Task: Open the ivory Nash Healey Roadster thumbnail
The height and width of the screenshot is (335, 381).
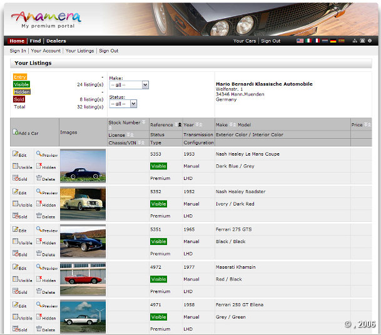Action: pyautogui.click(x=83, y=203)
